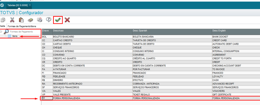This screenshot has width=260, height=105.
Task: Click the CHECKING ACCOUNT DEBIT cell
Action: click(236, 66)
